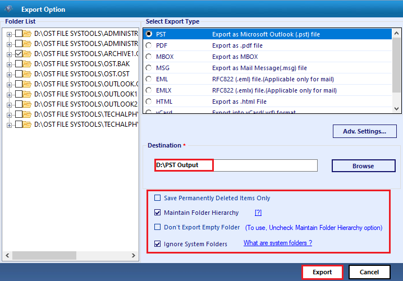Screen dimensions: 403x281
Task: Click the app icon in the title bar
Action: pos(8,9)
